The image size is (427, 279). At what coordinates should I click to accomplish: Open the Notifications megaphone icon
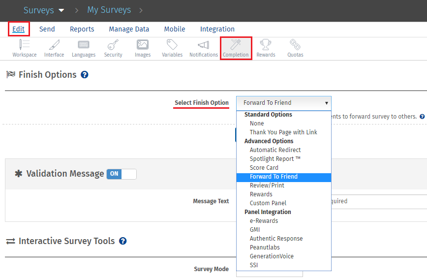pos(203,45)
